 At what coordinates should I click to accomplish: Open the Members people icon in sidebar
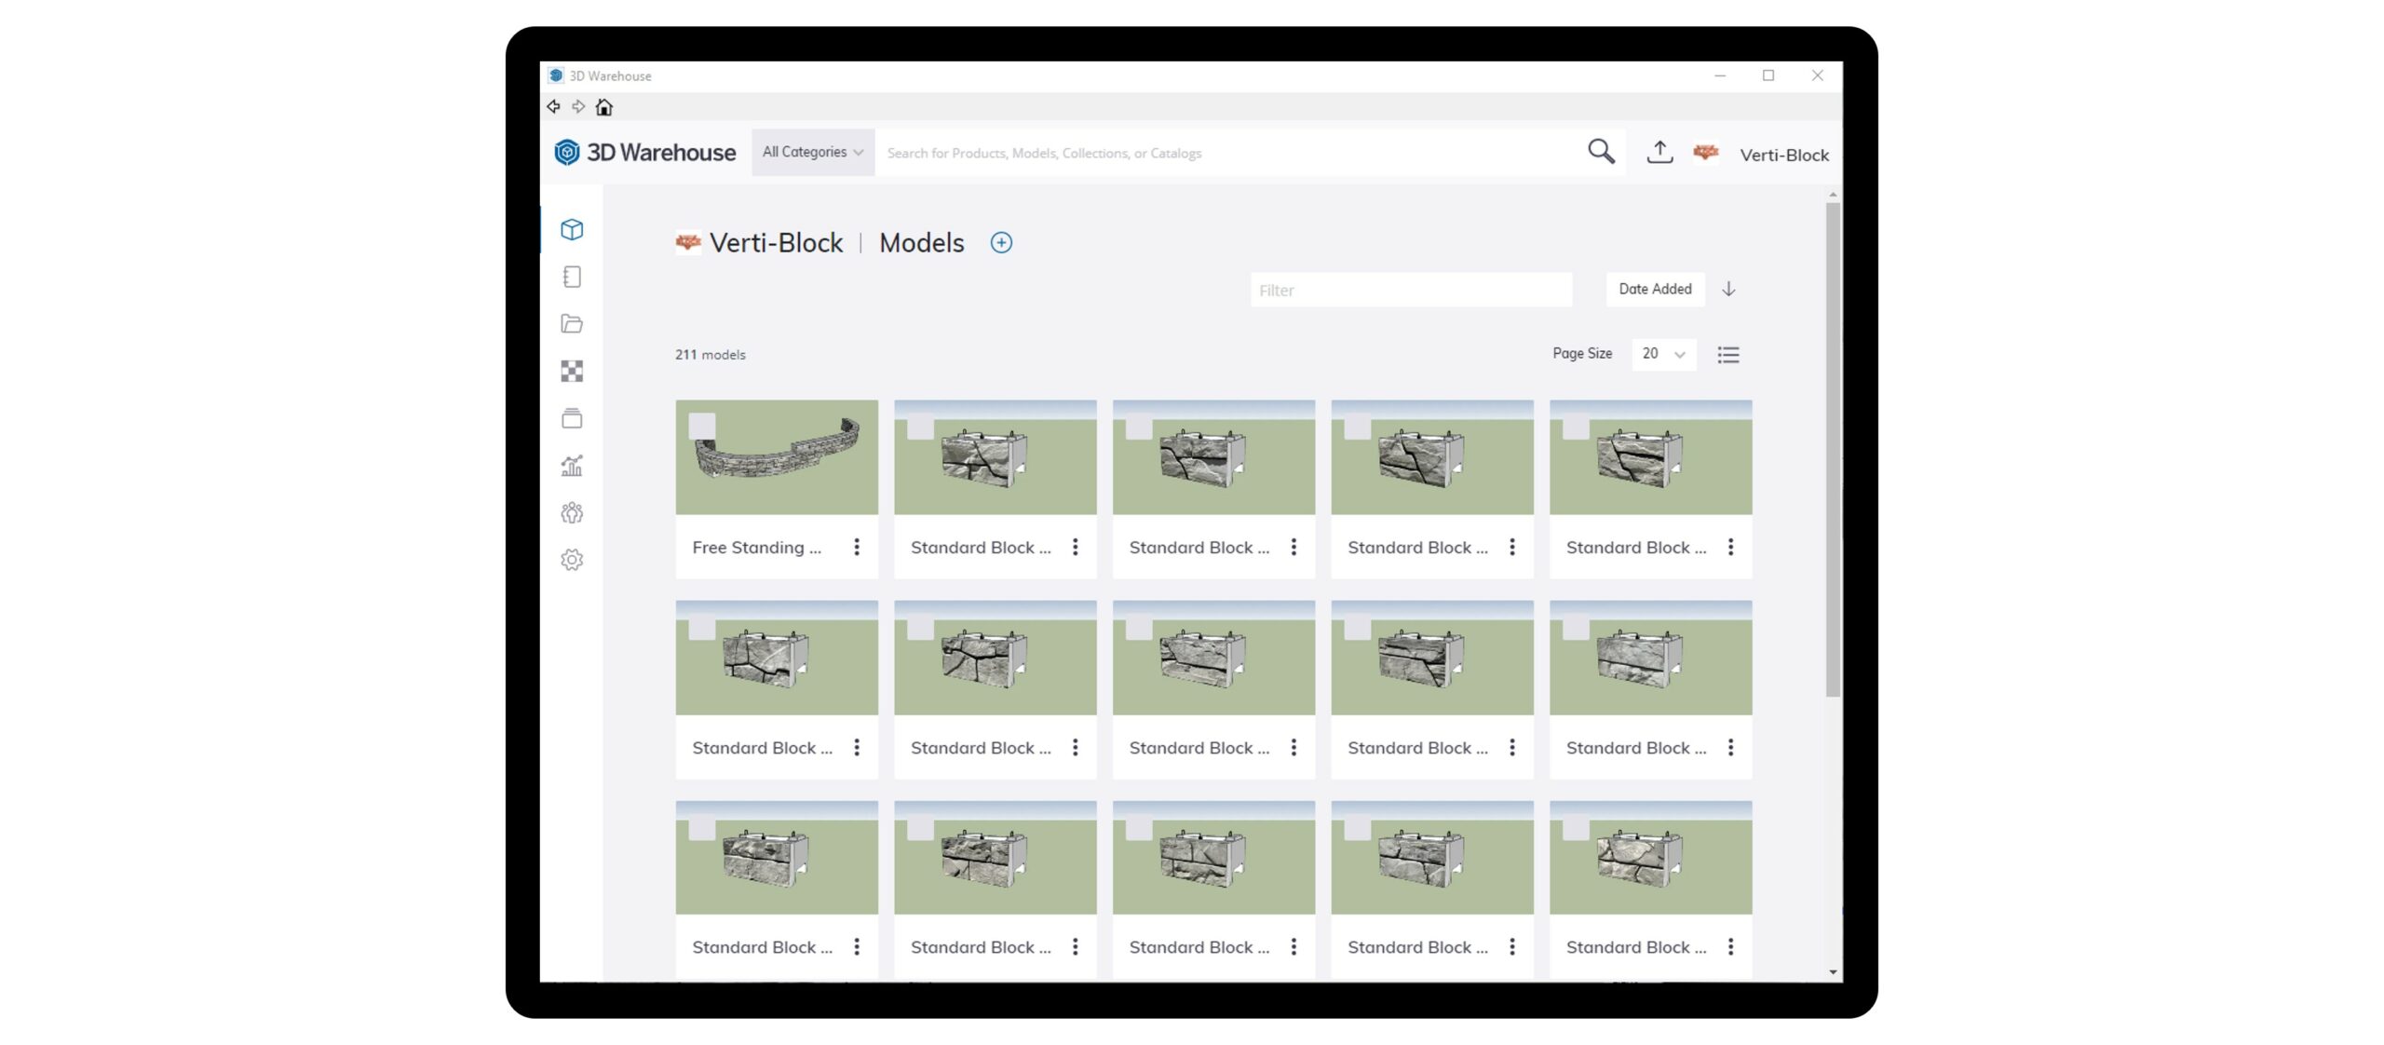(572, 512)
